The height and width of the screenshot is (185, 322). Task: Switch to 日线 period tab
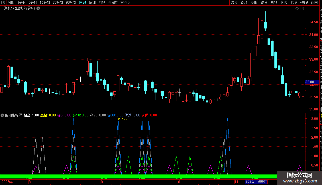click(83, 3)
